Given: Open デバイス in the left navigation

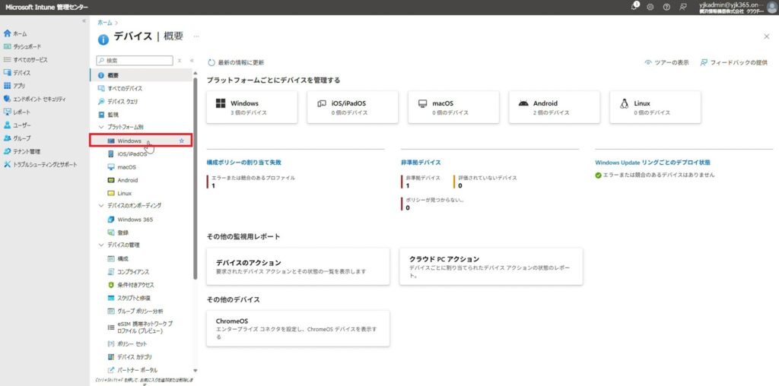Looking at the screenshot, I should [22, 73].
